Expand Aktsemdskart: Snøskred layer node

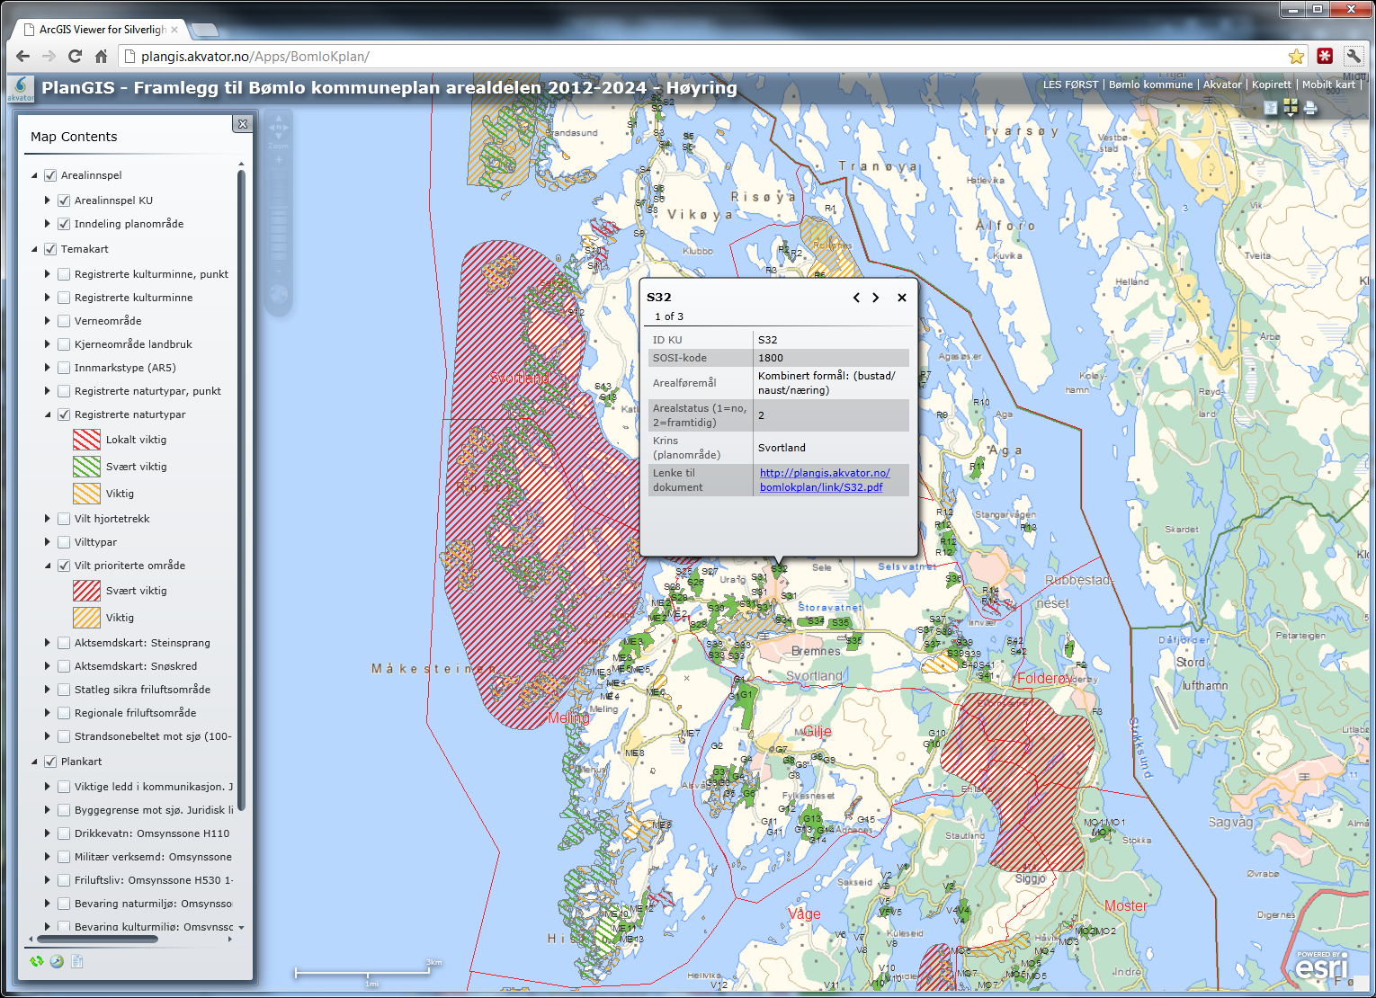point(48,666)
